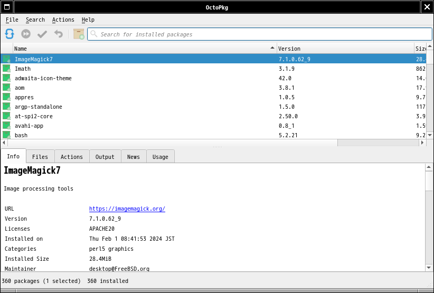Image resolution: width=434 pixels, height=293 pixels.
Task: Switch to the Usage tab
Action: point(161,157)
